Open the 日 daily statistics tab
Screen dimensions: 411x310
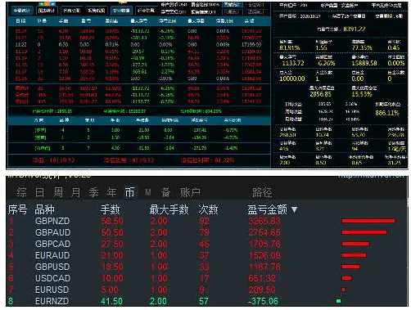tap(39, 192)
